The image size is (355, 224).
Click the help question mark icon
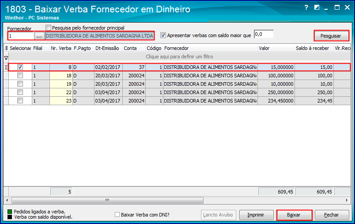click(306, 8)
